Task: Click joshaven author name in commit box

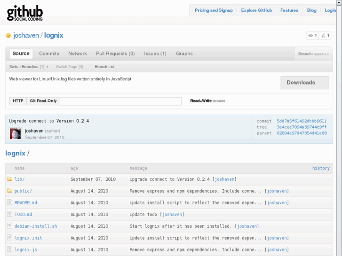Action: tap(34, 131)
